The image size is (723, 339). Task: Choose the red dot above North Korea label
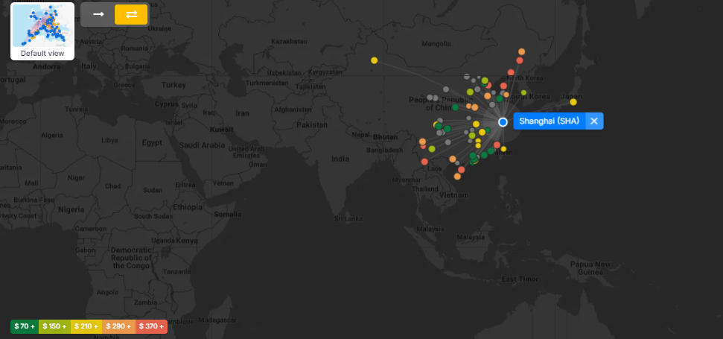pyautogui.click(x=511, y=72)
